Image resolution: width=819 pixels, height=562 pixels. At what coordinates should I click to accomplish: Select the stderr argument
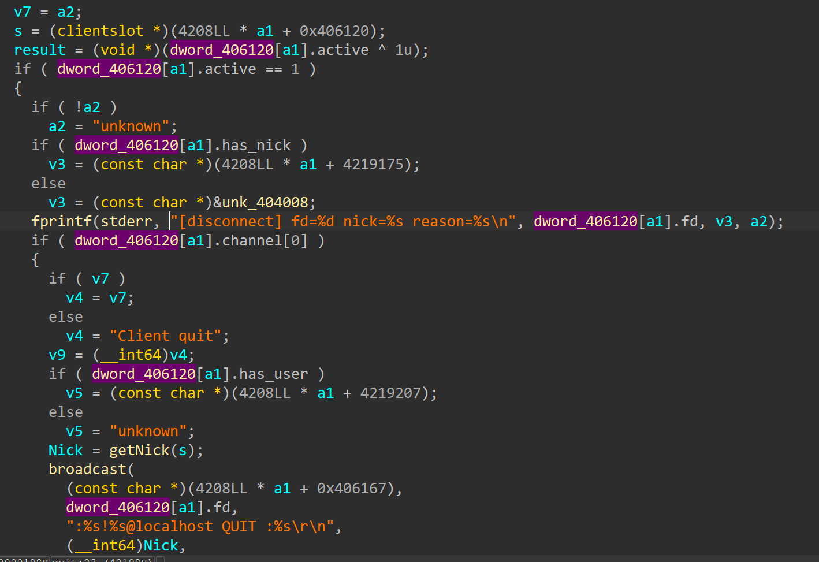click(x=126, y=221)
